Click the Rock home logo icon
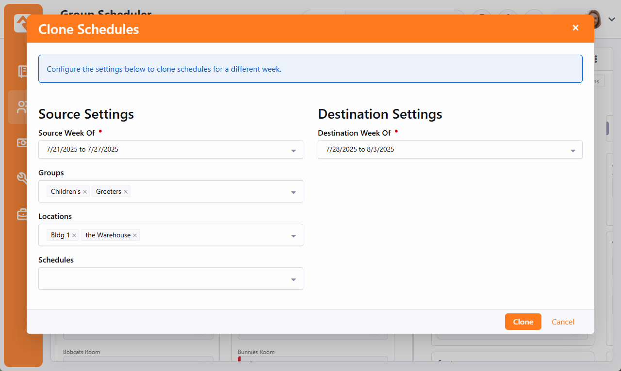 (x=21, y=22)
